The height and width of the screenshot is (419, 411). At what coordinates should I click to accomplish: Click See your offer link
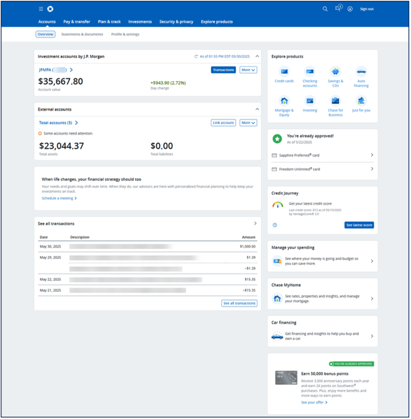point(315,403)
